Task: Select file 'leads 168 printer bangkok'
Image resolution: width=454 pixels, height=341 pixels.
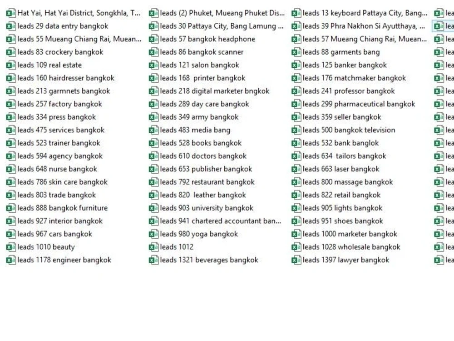Action: 202,78
